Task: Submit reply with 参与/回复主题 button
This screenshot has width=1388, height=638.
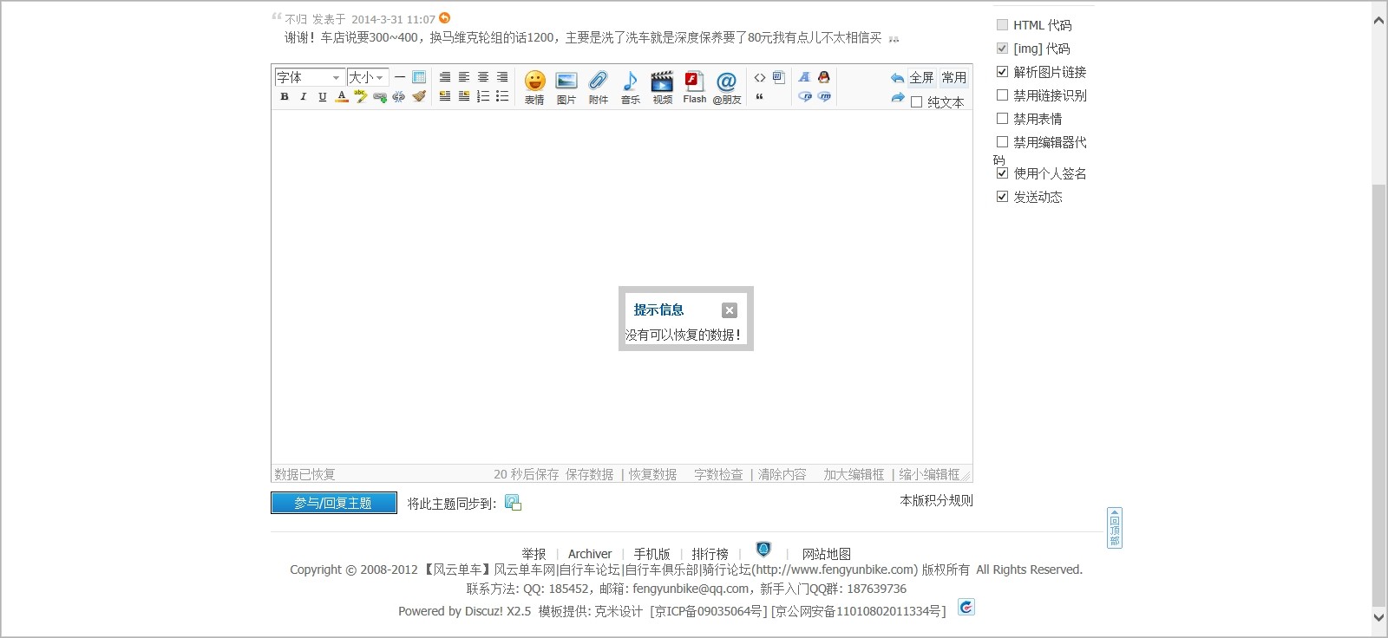Action: pos(333,503)
